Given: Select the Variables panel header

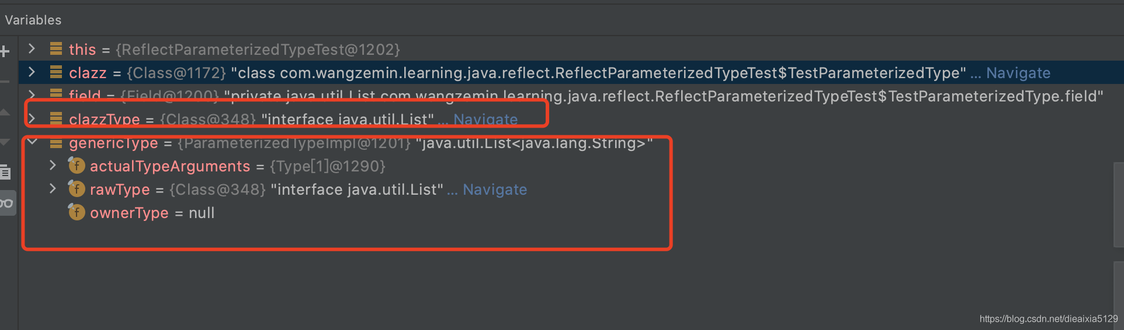Looking at the screenshot, I should tap(33, 20).
